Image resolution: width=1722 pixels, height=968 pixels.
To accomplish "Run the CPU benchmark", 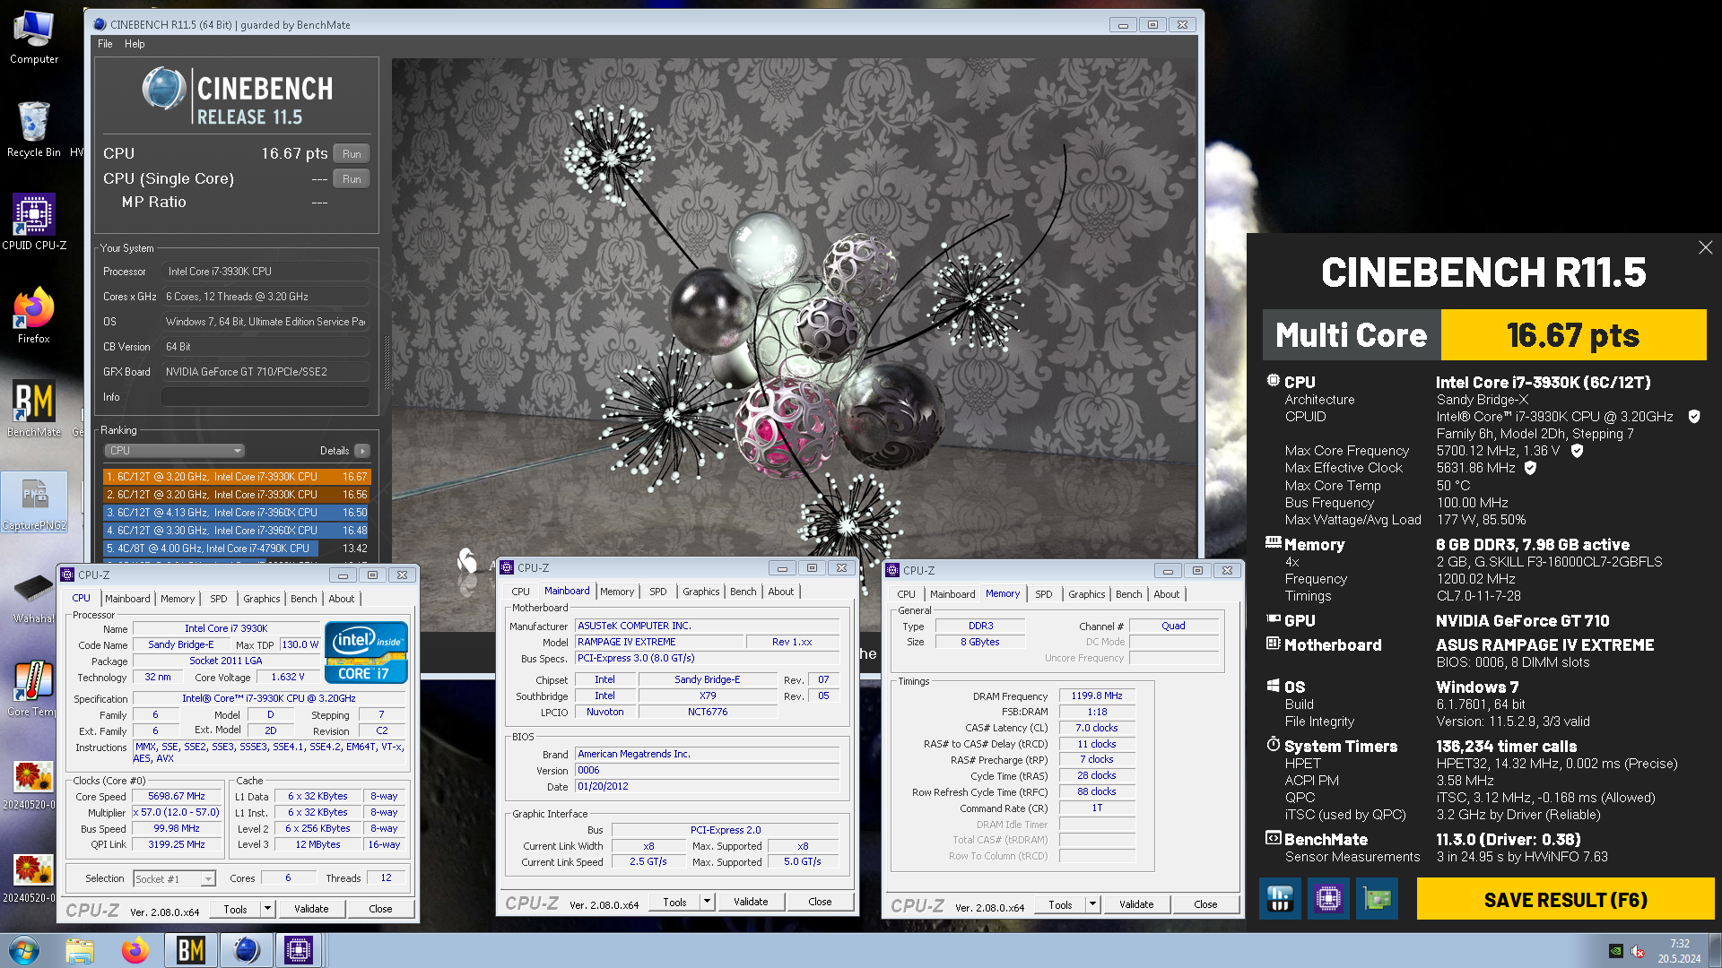I will point(352,153).
